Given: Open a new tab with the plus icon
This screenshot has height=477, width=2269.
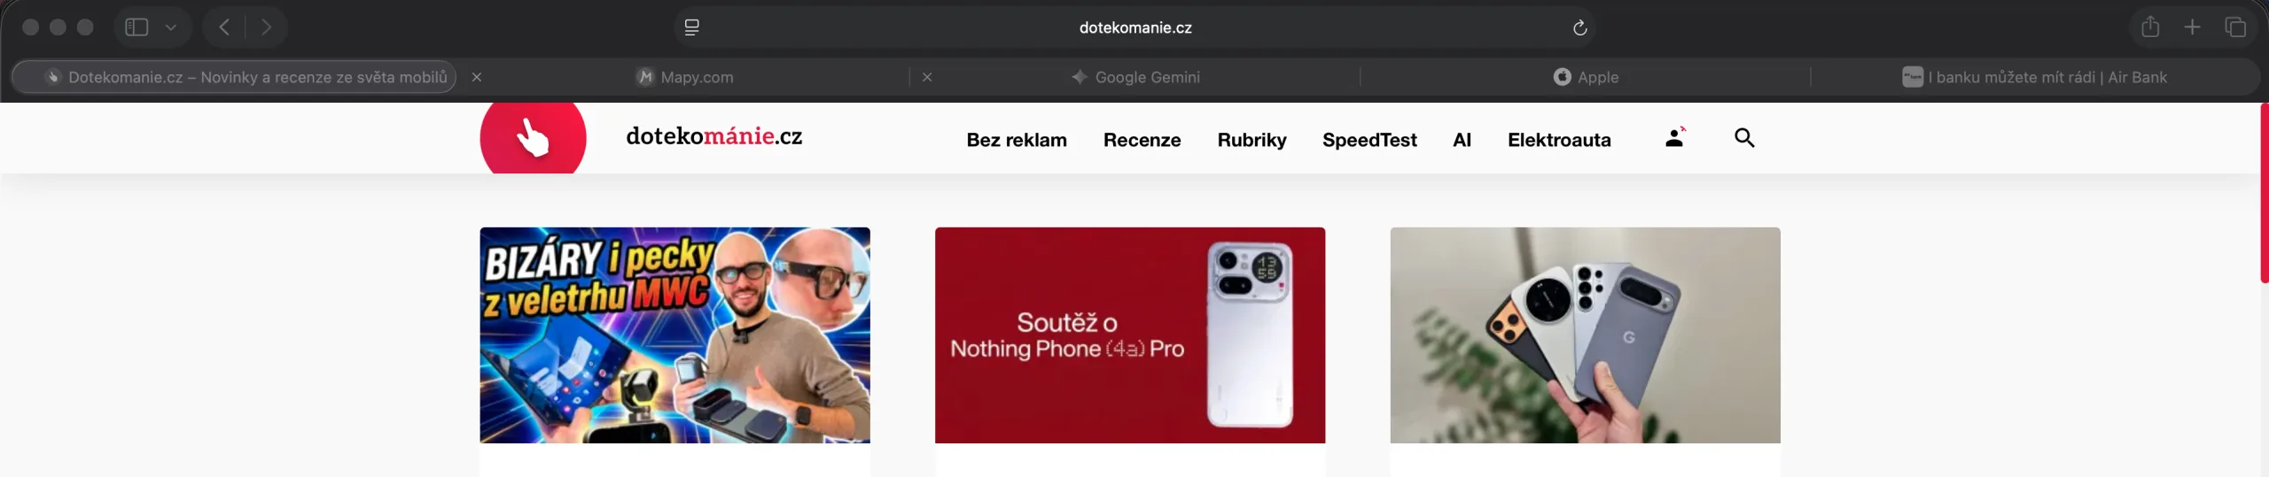Looking at the screenshot, I should 2193,27.
